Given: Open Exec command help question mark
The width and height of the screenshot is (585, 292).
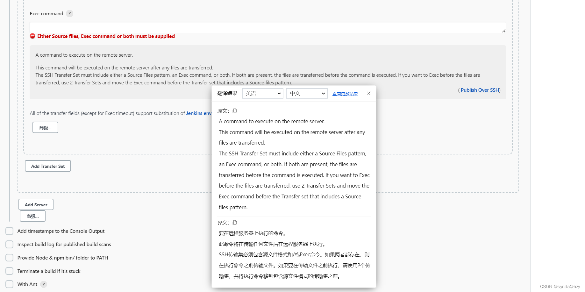Looking at the screenshot, I should pos(69,14).
